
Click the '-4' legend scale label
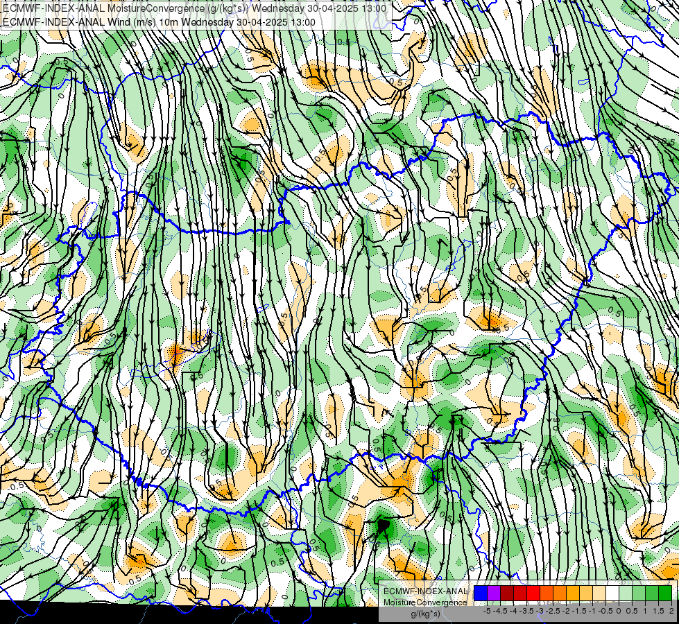[513, 611]
